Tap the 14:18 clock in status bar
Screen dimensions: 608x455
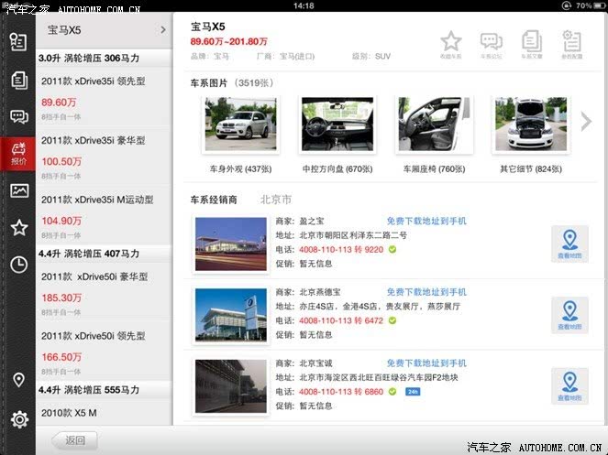304,5
